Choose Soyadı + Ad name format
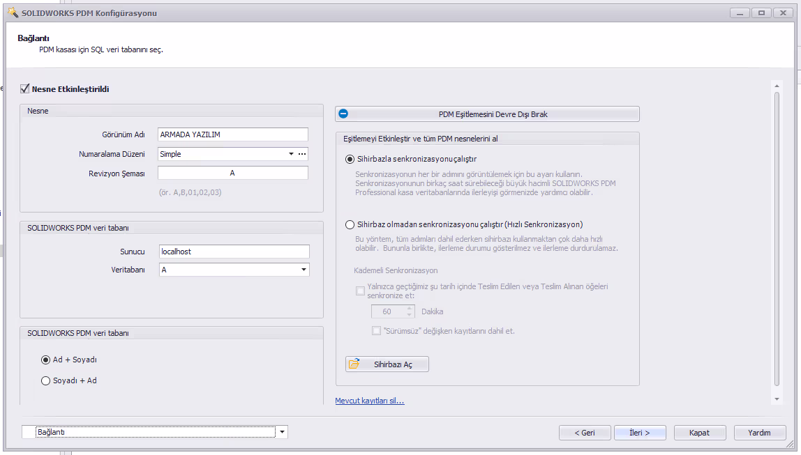The height and width of the screenshot is (455, 801). [45, 380]
